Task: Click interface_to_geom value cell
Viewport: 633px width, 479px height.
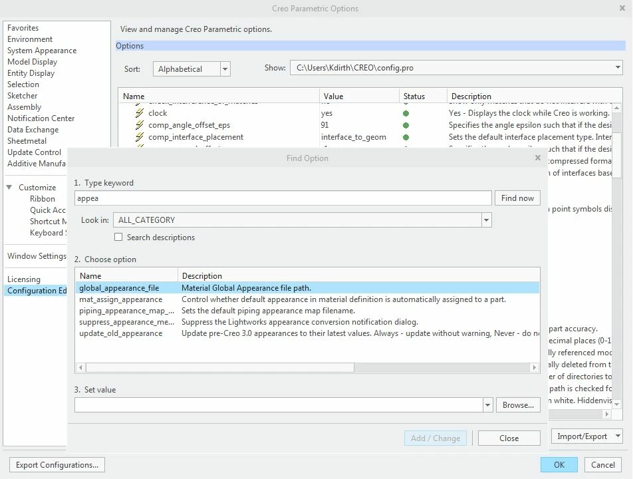Action: pyautogui.click(x=354, y=137)
